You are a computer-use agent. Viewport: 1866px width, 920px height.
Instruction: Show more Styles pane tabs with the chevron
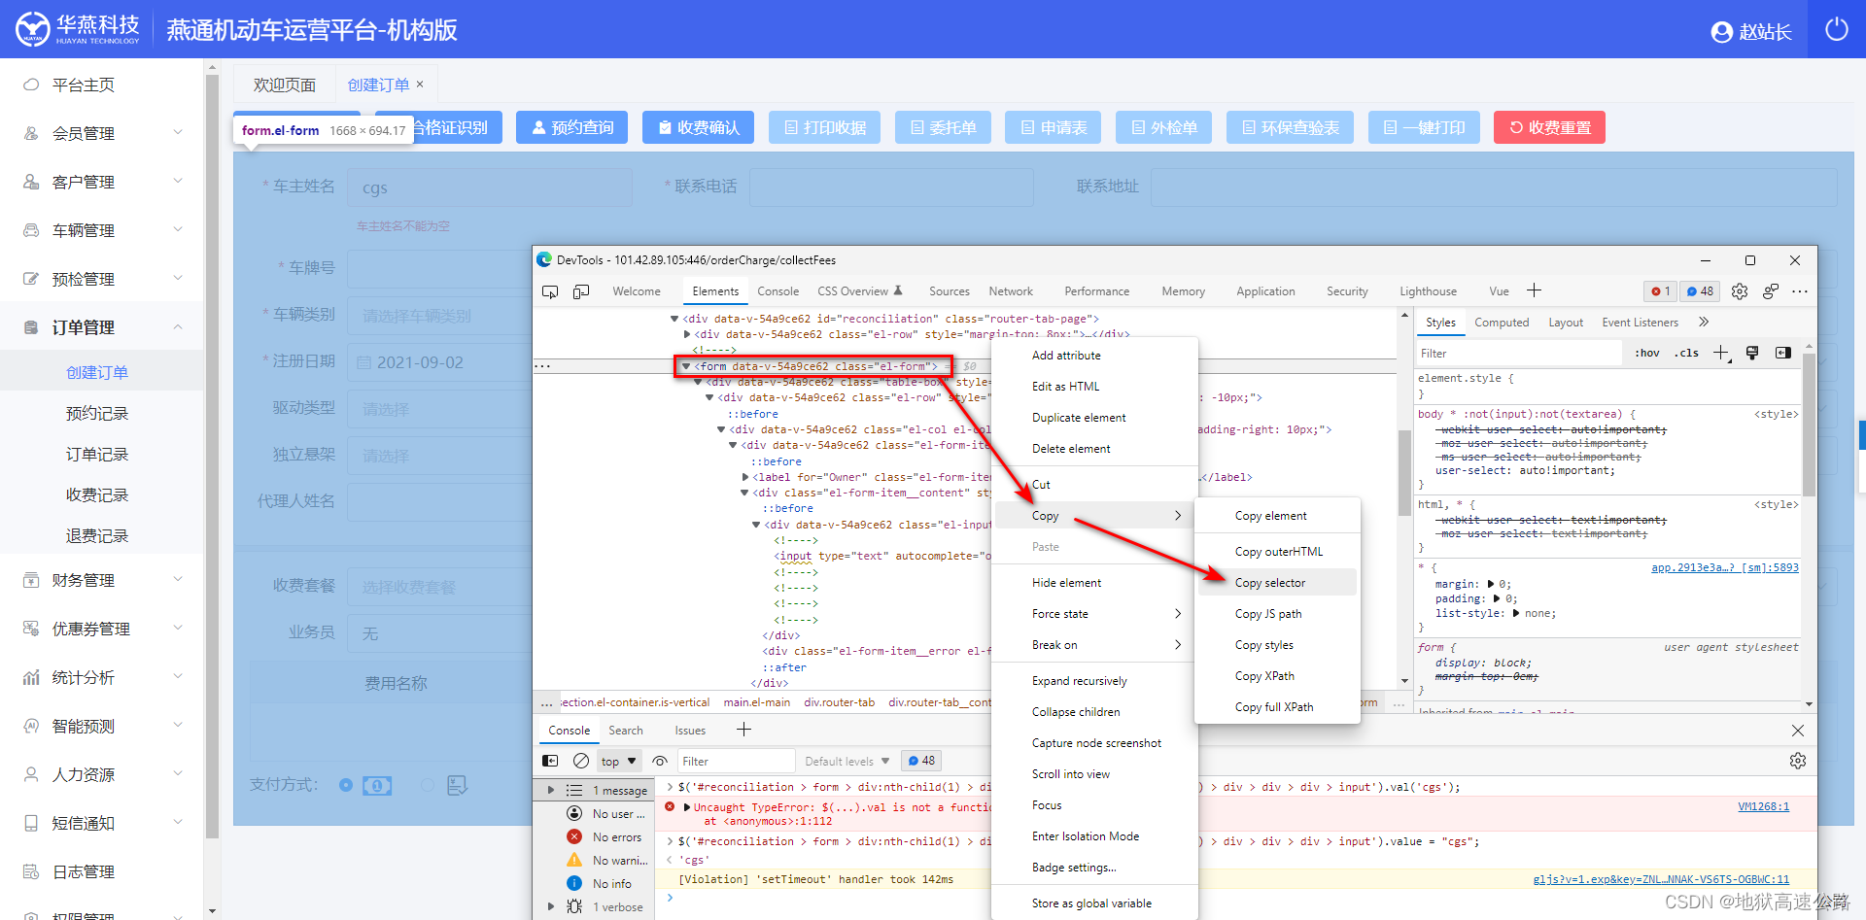[x=1703, y=322]
